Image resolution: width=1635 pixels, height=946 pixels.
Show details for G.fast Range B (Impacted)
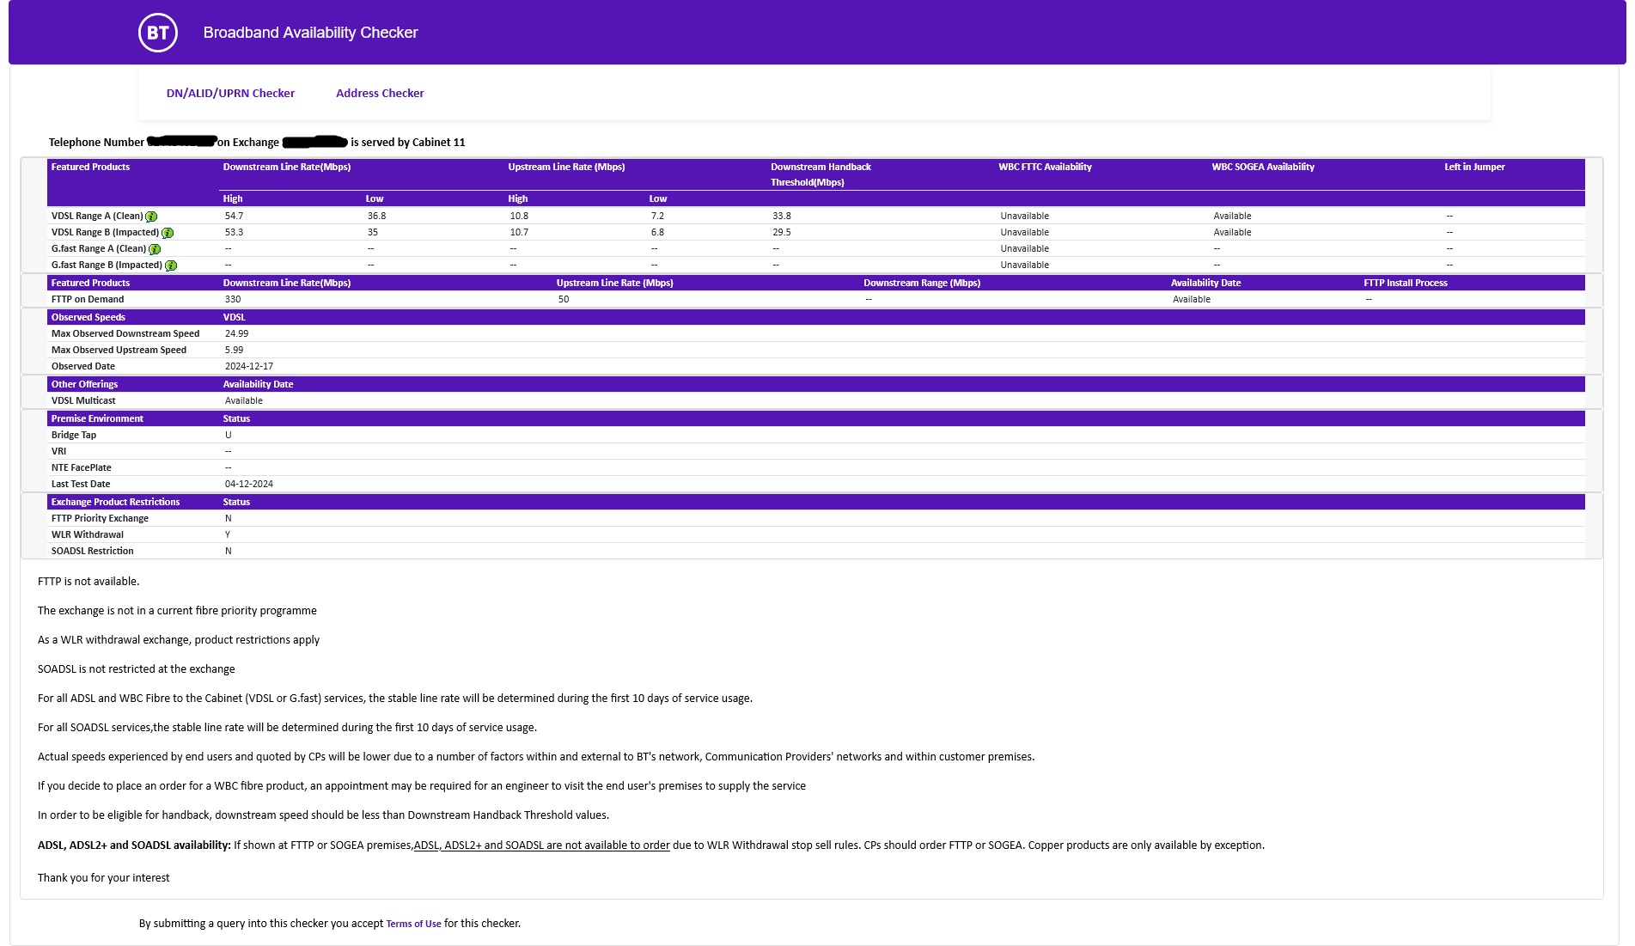[171, 266]
